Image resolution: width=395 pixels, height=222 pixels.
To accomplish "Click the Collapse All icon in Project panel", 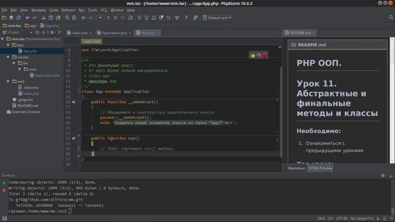I will (44, 33).
